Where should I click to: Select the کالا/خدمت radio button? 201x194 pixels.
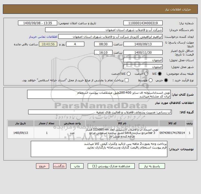click(x=129, y=74)
